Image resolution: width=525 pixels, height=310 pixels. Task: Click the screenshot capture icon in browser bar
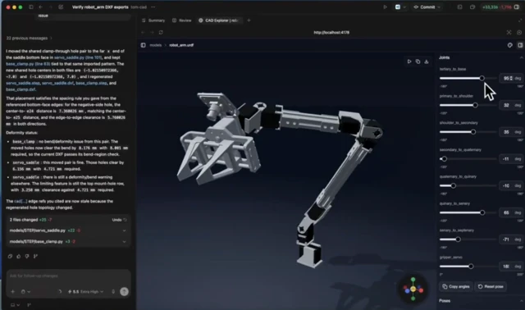click(x=509, y=33)
